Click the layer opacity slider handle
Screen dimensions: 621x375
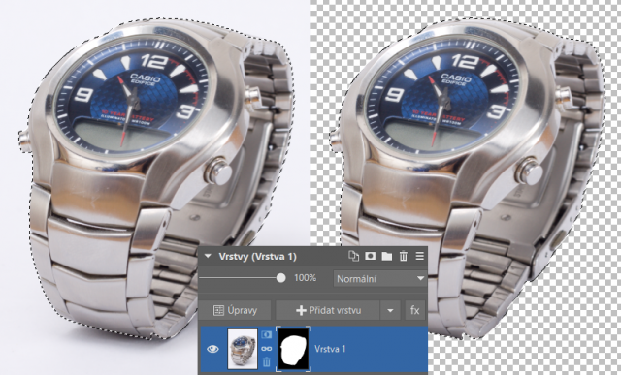tap(280, 278)
